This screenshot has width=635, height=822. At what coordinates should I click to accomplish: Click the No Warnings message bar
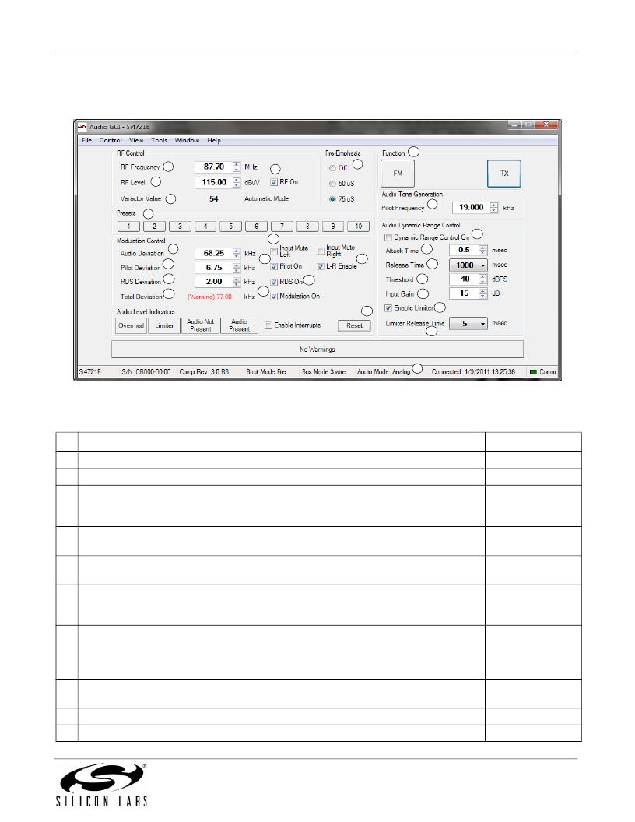pos(317,350)
